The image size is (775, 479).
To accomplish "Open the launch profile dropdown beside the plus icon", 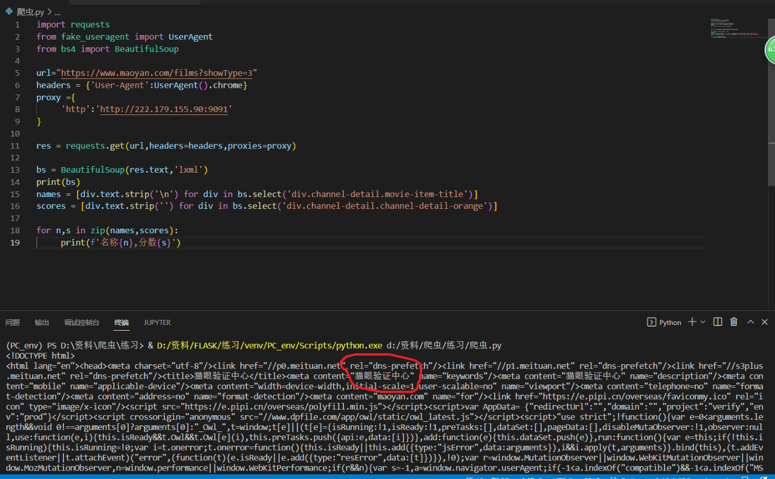I will [703, 322].
